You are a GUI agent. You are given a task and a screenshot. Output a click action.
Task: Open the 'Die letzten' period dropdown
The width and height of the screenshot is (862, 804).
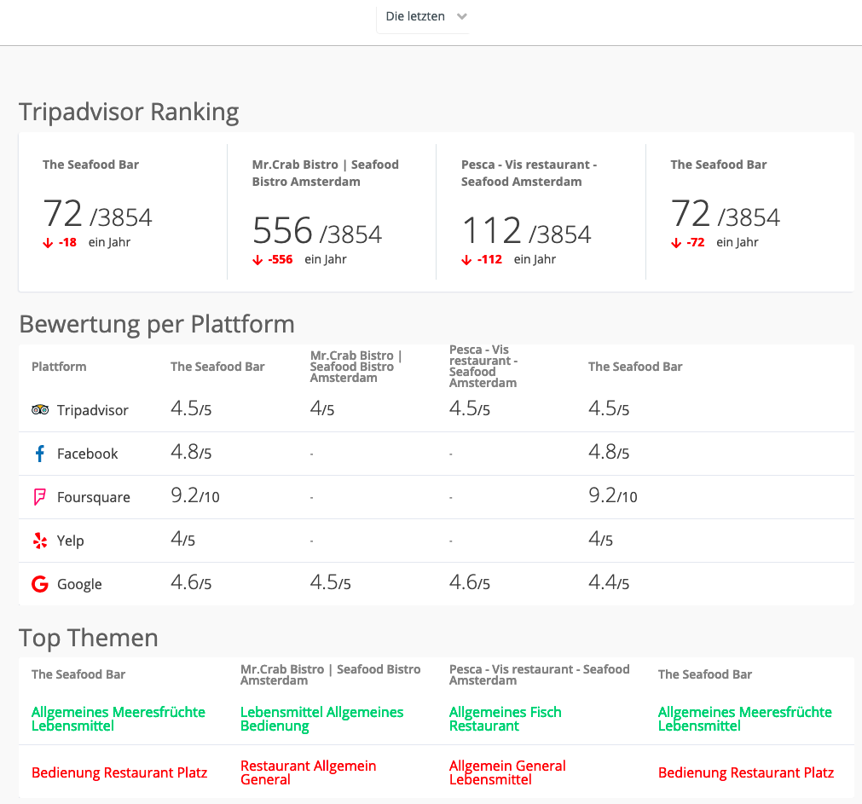pos(423,17)
